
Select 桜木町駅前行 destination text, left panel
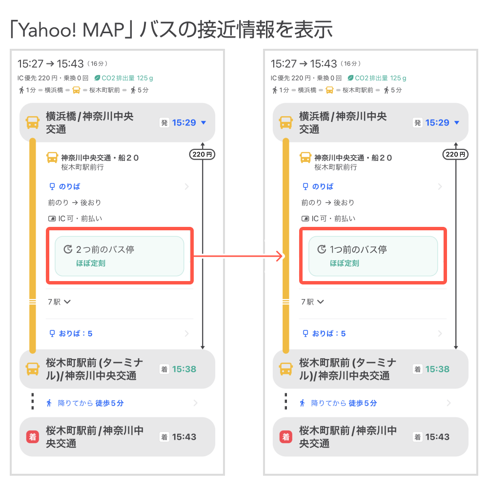pyautogui.click(x=82, y=167)
